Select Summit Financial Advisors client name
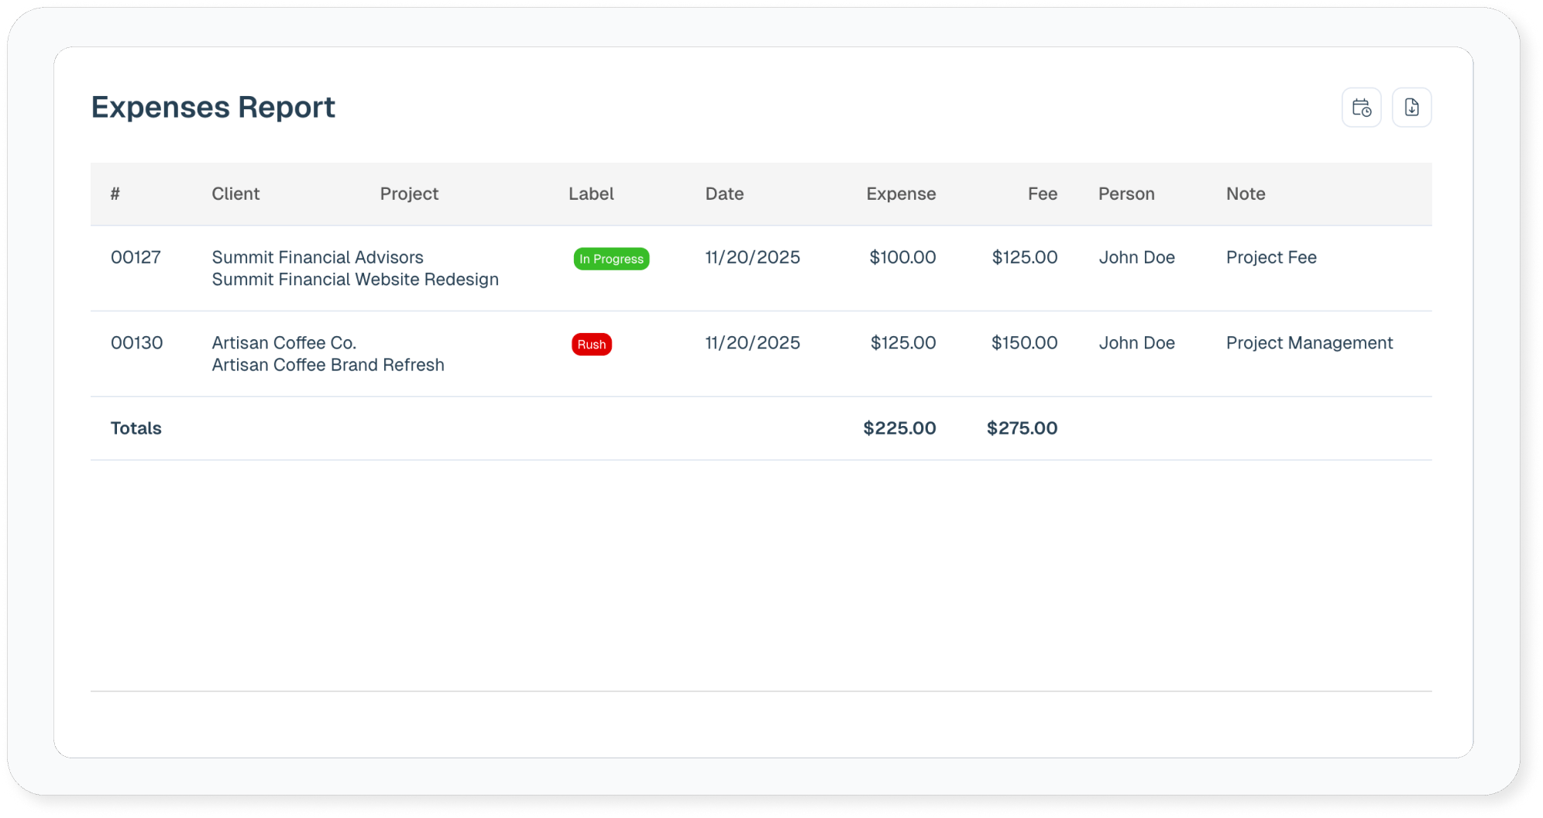 [x=318, y=257]
